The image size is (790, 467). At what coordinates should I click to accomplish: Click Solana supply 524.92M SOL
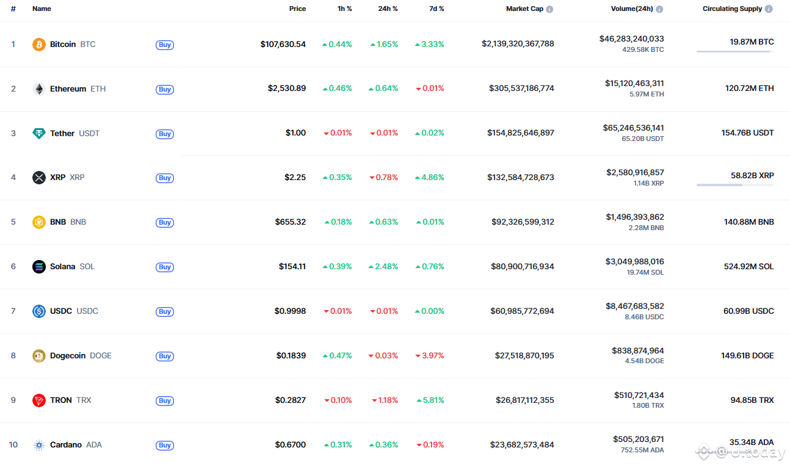coord(749,267)
